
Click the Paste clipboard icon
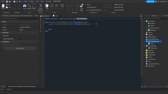click(x=3, y=6)
